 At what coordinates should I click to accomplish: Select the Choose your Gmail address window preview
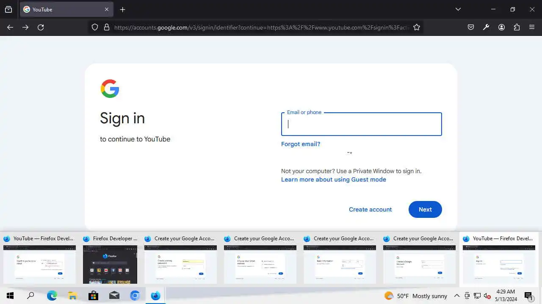260,260
